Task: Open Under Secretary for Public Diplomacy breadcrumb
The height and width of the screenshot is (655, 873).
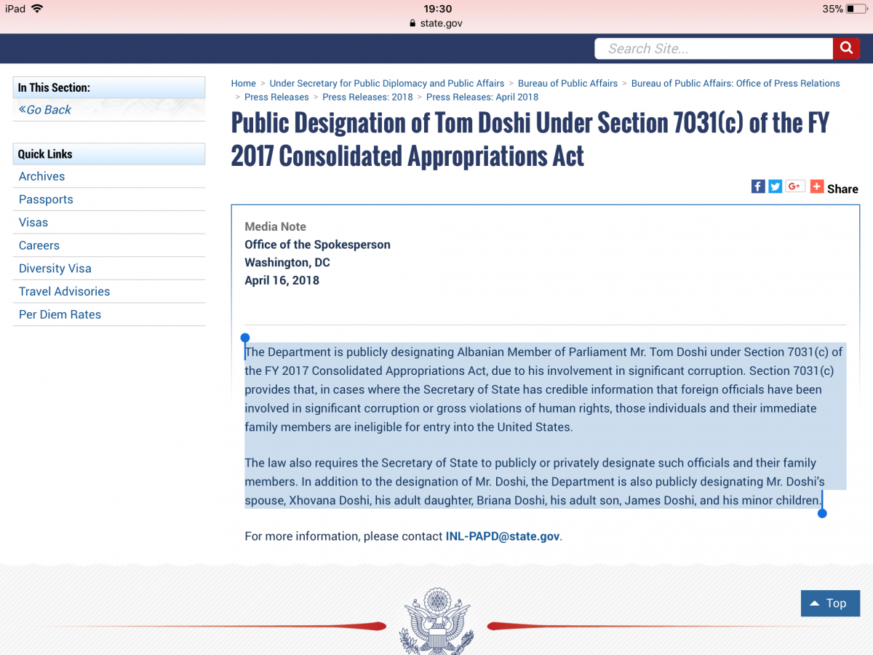Action: 387,84
